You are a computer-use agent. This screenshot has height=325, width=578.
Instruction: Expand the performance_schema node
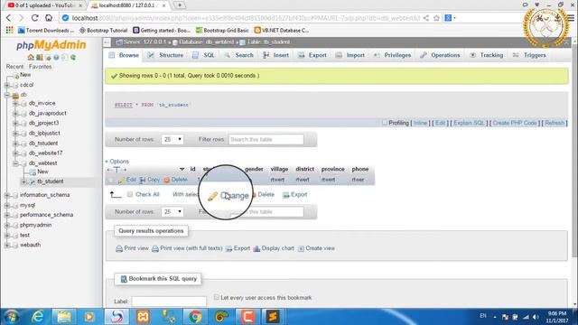7,215
